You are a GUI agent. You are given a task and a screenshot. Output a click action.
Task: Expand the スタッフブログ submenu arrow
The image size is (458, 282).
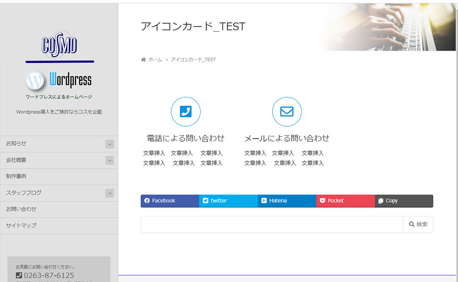click(110, 193)
